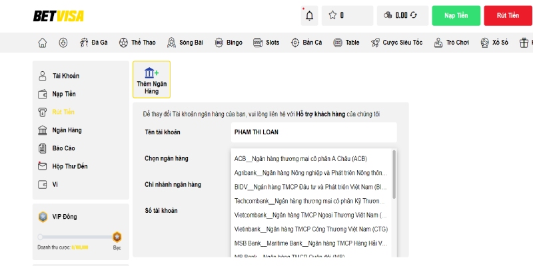533x266 pixels.
Task: Click the Nạp Tiền wallet icon
Action: [43, 94]
